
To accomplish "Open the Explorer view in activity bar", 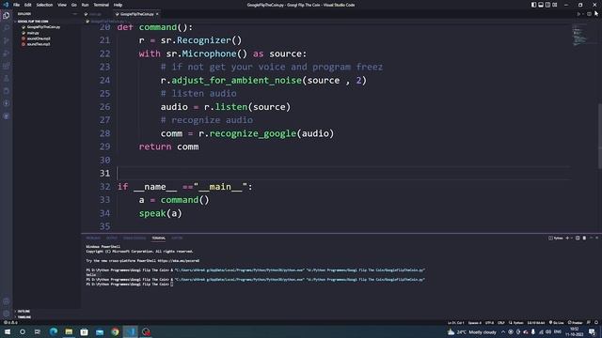I will (x=7, y=15).
